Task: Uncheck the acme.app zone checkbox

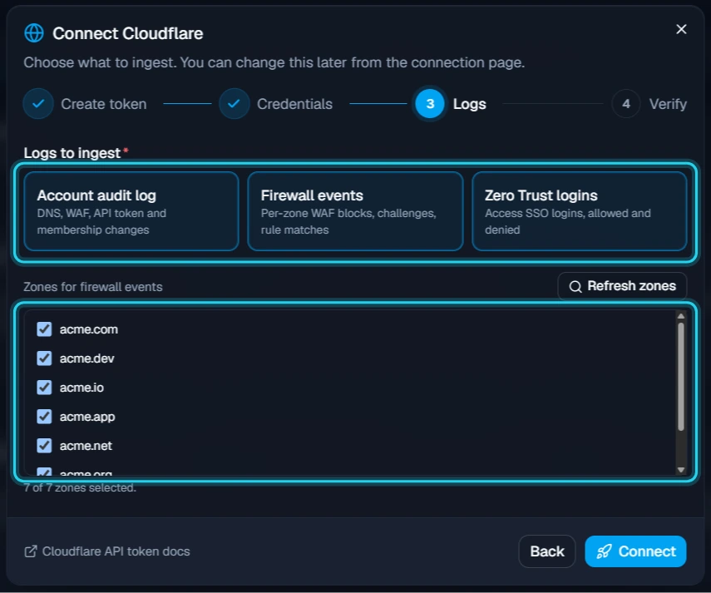Action: tap(44, 416)
